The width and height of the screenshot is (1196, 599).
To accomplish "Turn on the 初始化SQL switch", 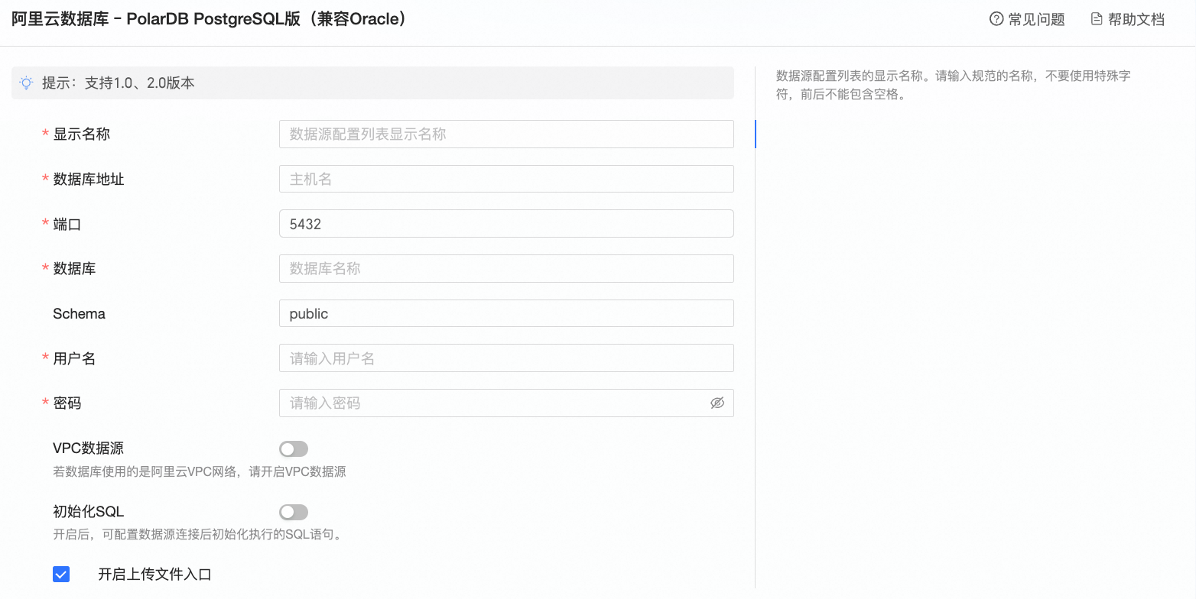I will 294,512.
